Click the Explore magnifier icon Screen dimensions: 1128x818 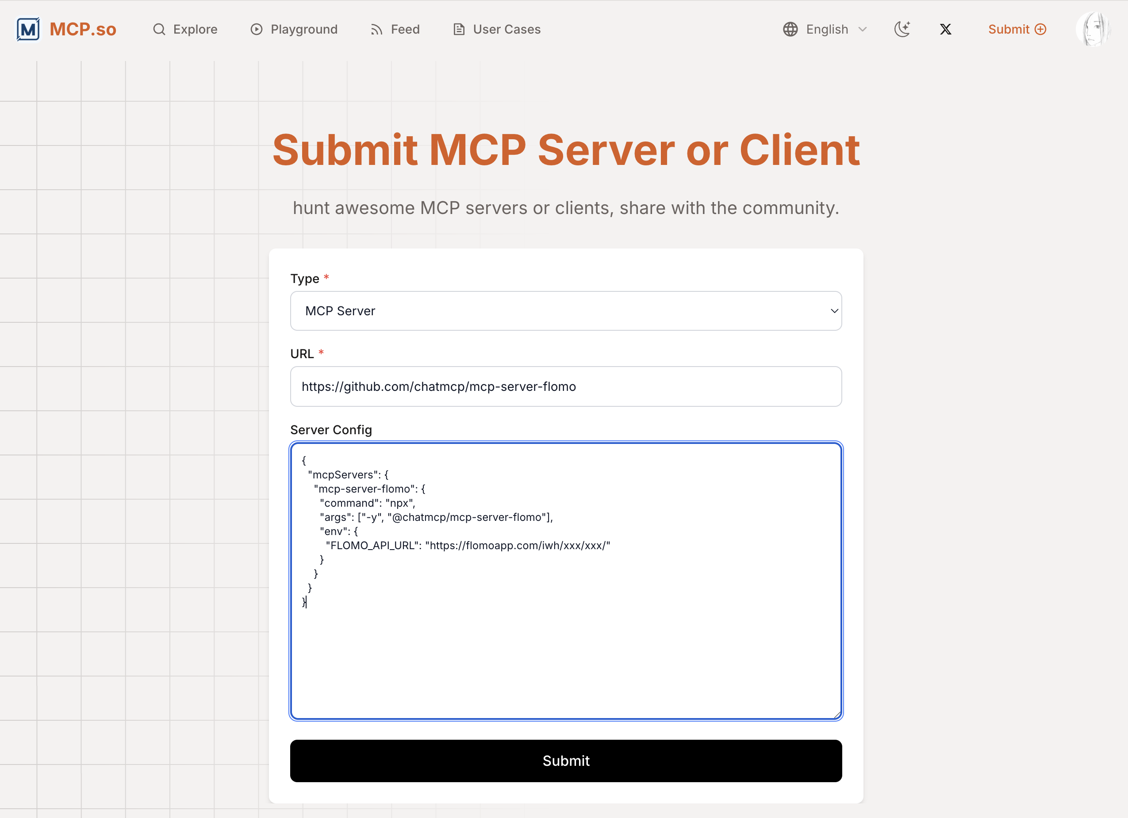(159, 29)
